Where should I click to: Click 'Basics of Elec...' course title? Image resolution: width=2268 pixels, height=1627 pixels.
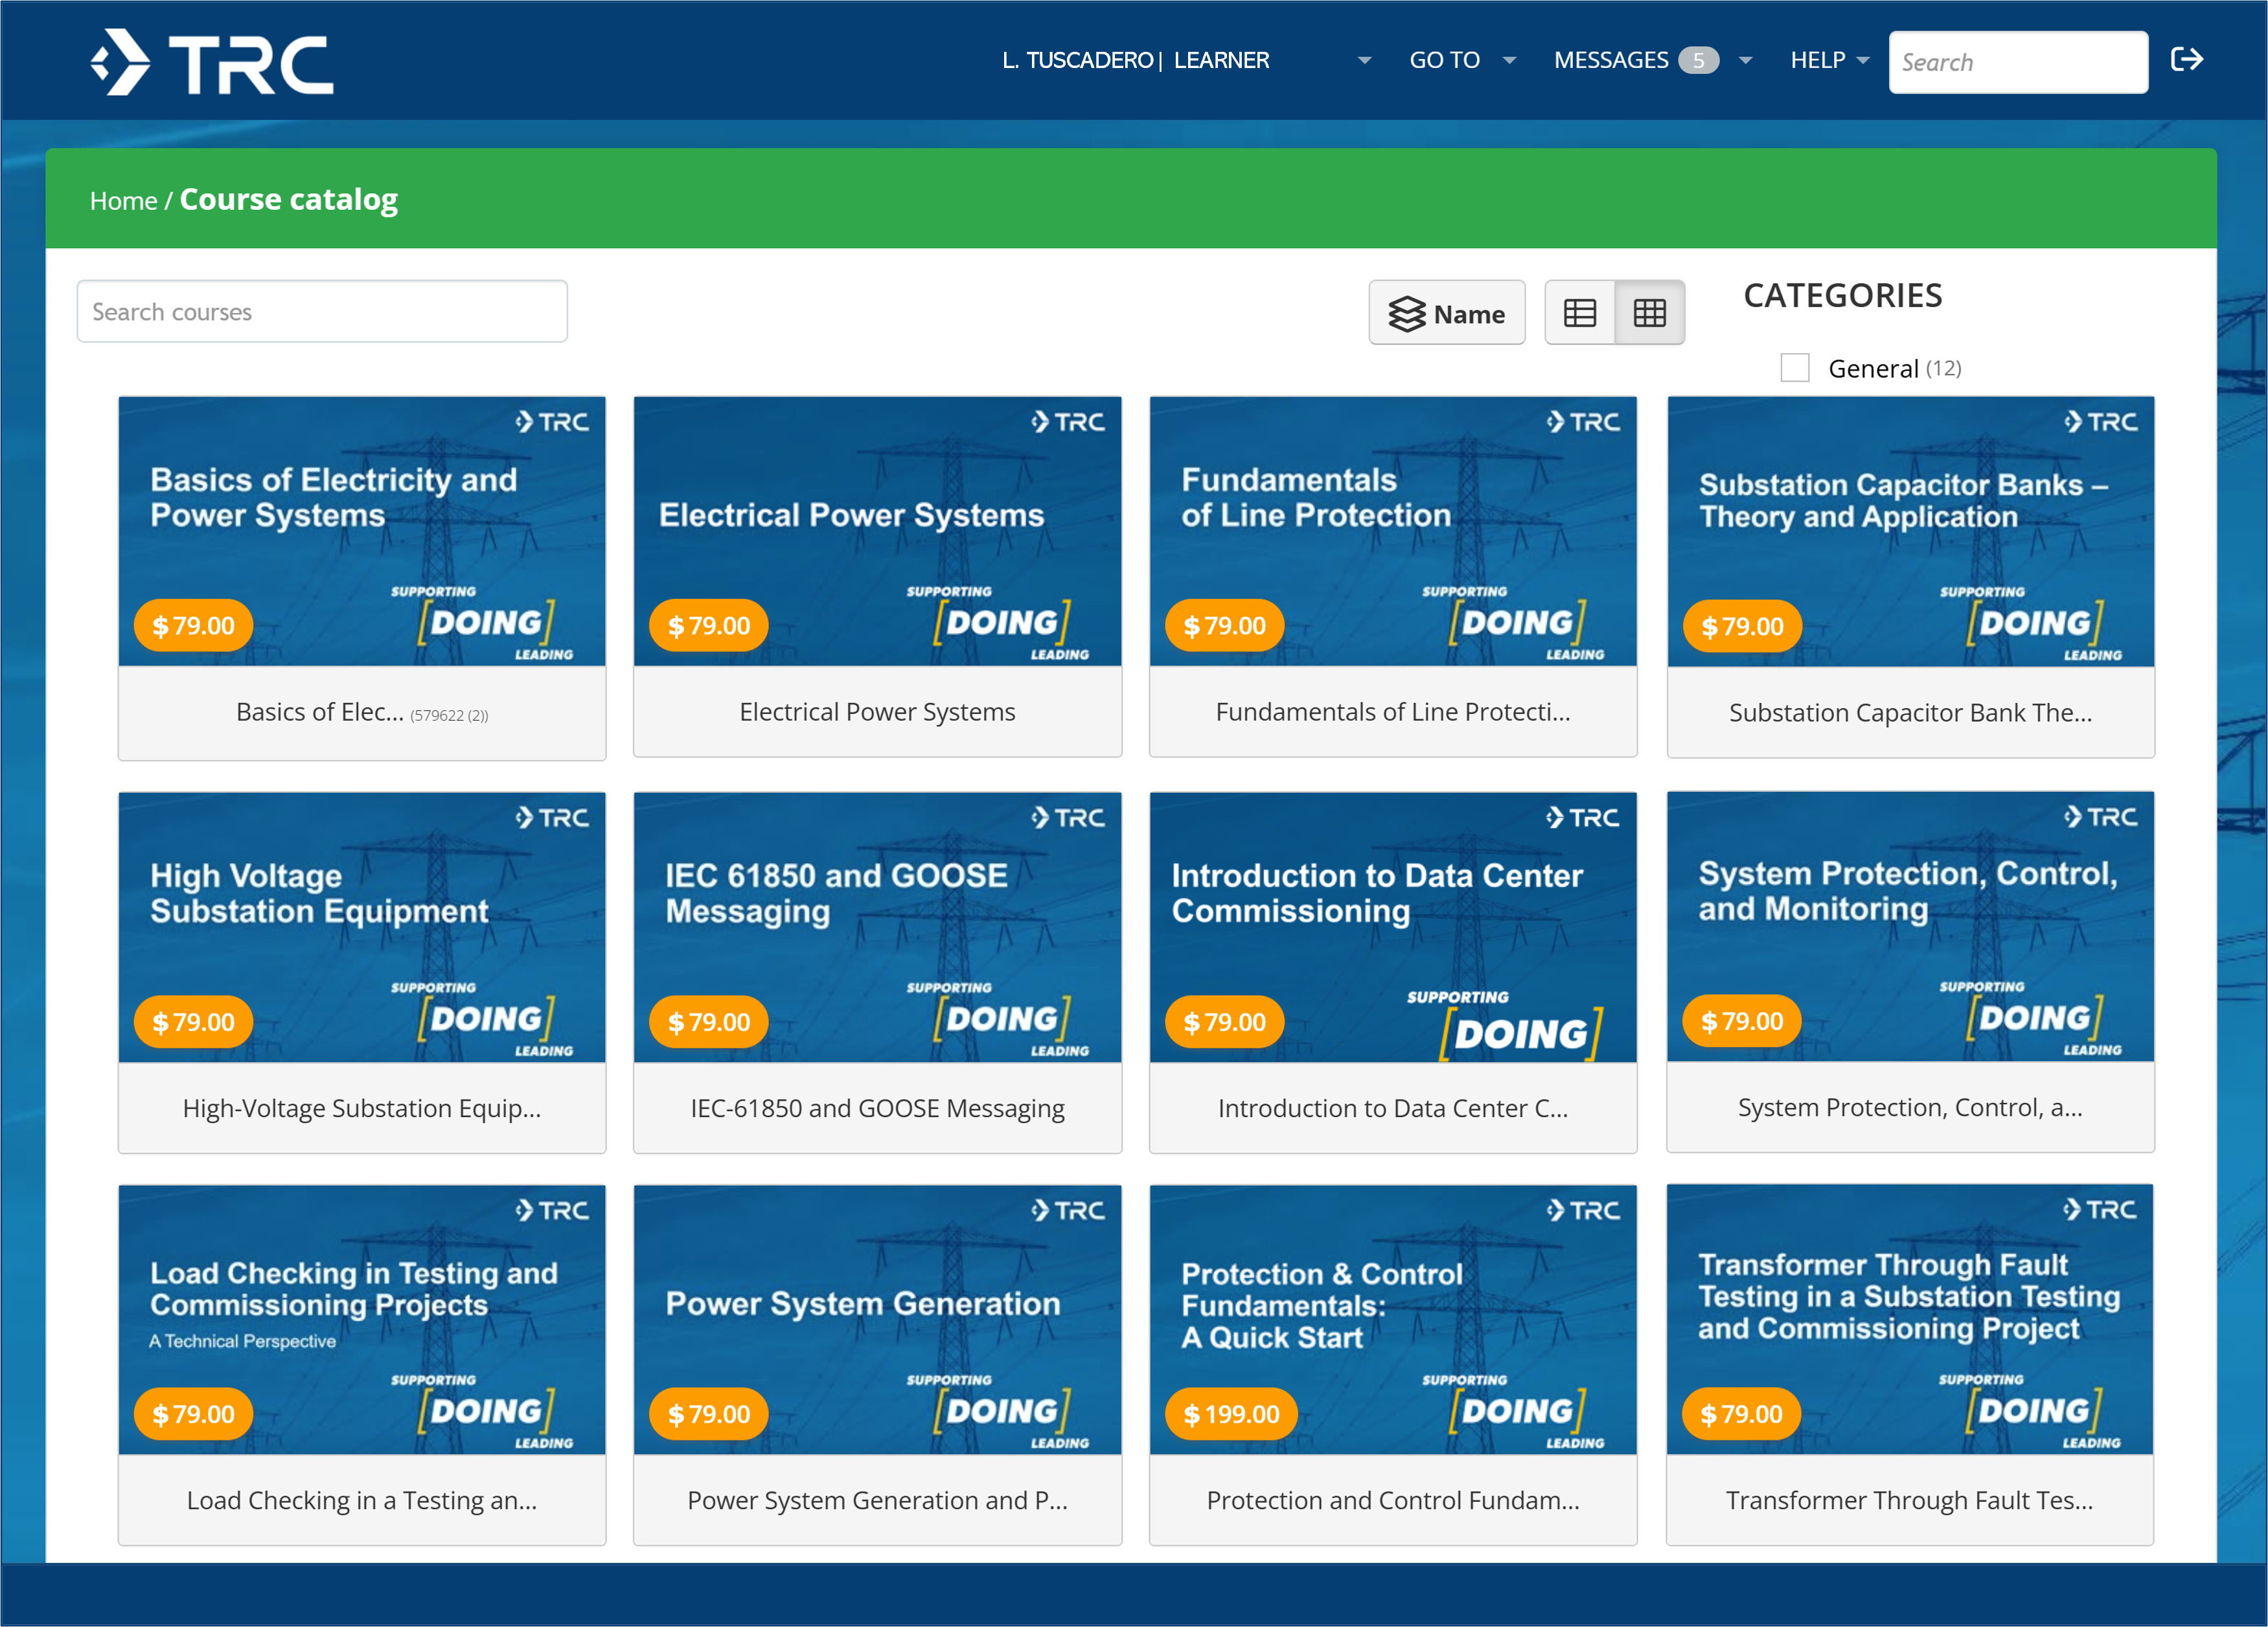320,712
